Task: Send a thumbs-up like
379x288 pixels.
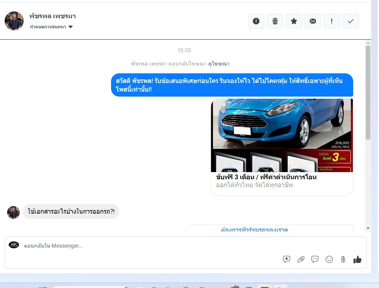Action: [x=358, y=259]
